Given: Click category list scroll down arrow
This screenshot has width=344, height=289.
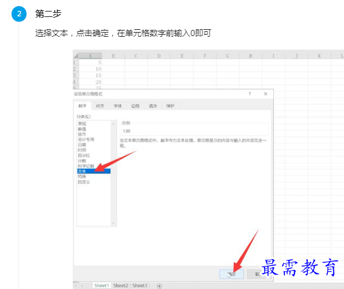Looking at the screenshot, I should coord(114,223).
